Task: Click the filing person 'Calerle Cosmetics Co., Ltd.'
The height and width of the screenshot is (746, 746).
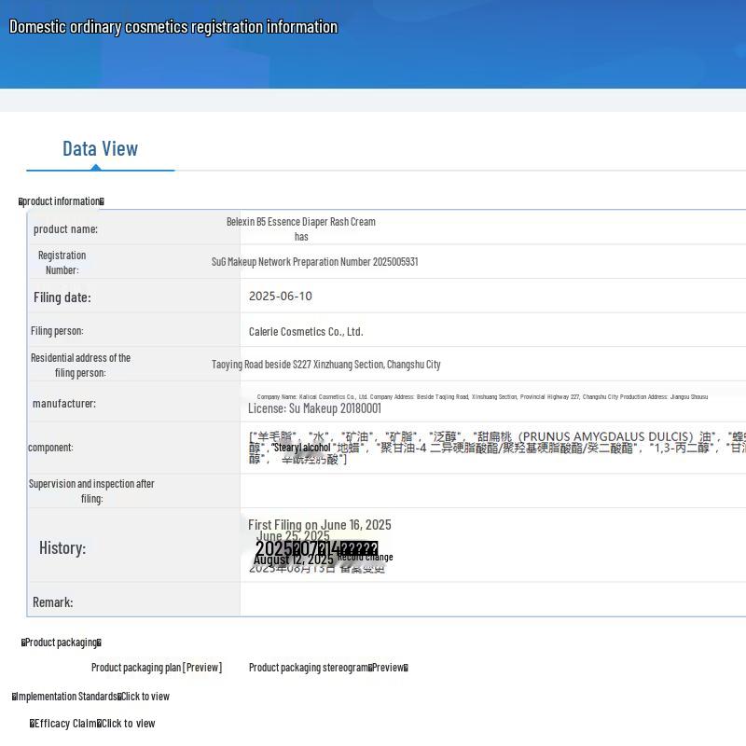Action: pos(305,332)
